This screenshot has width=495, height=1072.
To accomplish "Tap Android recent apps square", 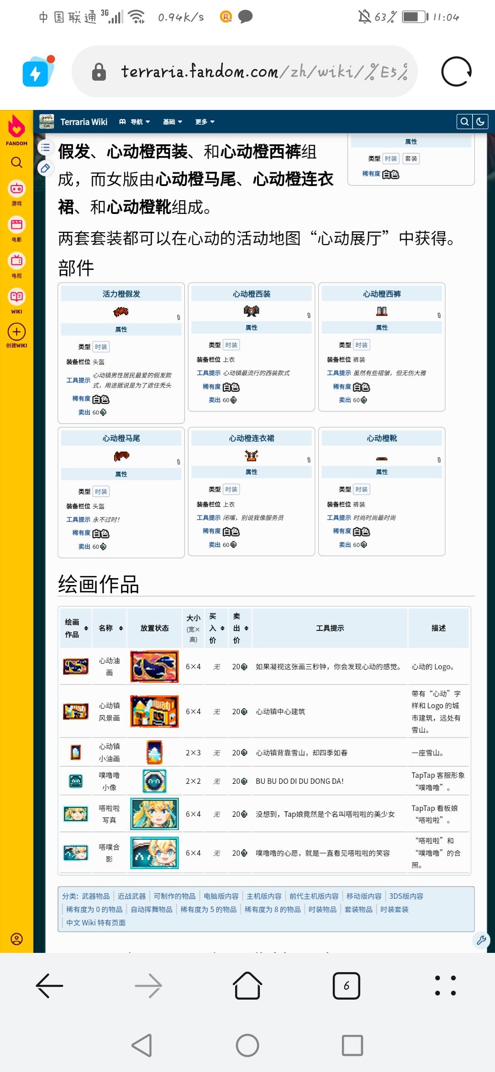I will tap(352, 1045).
